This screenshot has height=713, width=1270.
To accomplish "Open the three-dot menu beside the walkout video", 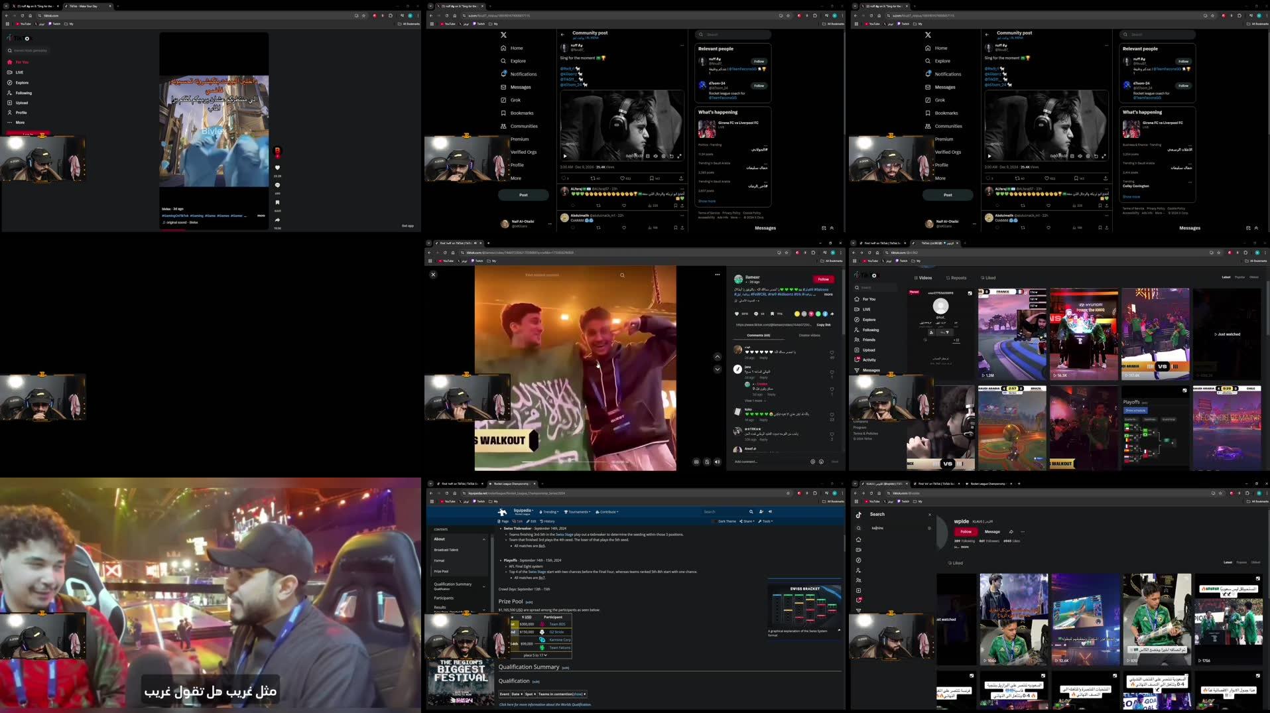I will (717, 274).
